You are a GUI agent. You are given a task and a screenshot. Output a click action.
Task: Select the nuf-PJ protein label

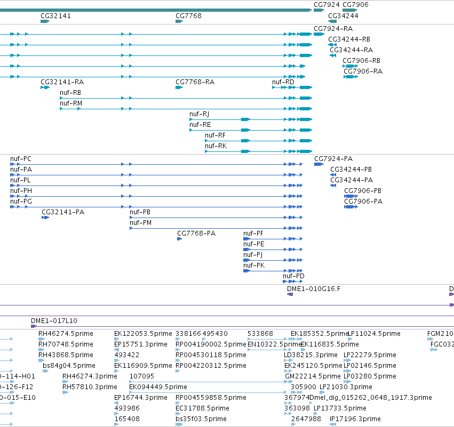[253, 255]
